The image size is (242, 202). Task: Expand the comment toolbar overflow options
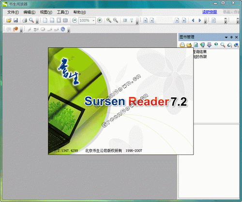coord(21,30)
